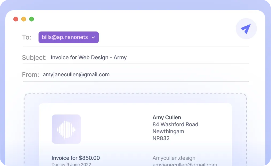271x166 pixels.
Task: Click the red close window button
Action: click(16, 19)
